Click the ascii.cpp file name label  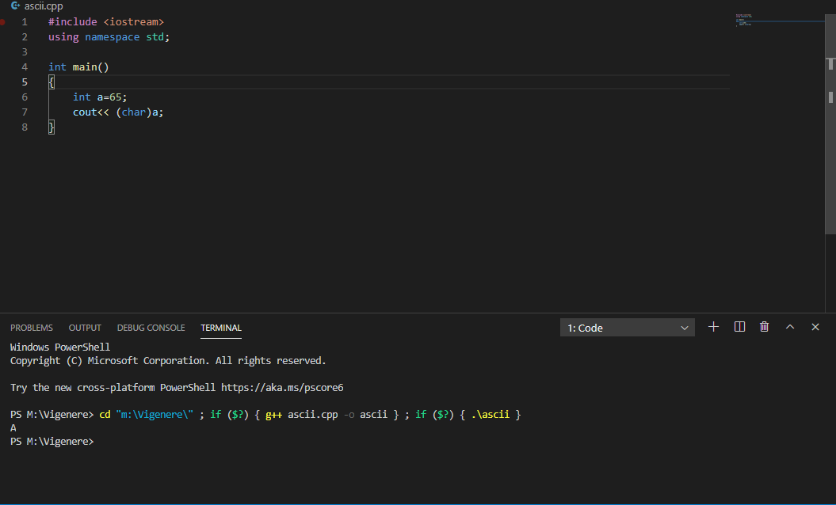tap(44, 6)
